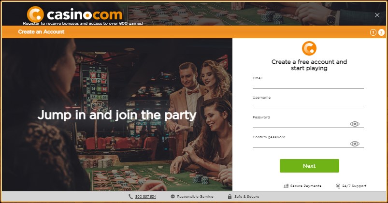Focus the Password input field
The image size is (388, 203).
(x=301, y=124)
